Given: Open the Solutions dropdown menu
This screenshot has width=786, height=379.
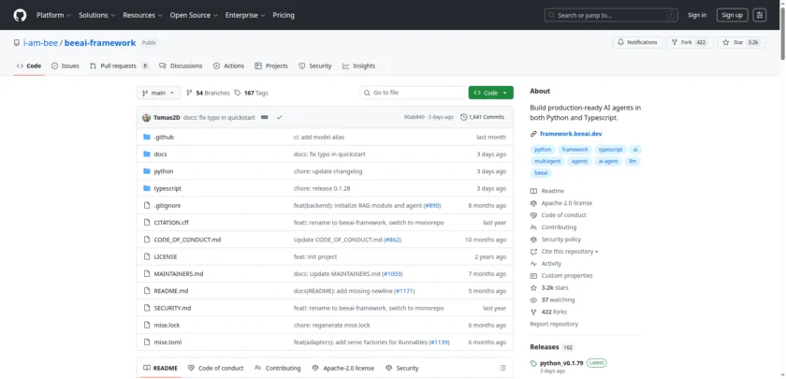Looking at the screenshot, I should (96, 15).
